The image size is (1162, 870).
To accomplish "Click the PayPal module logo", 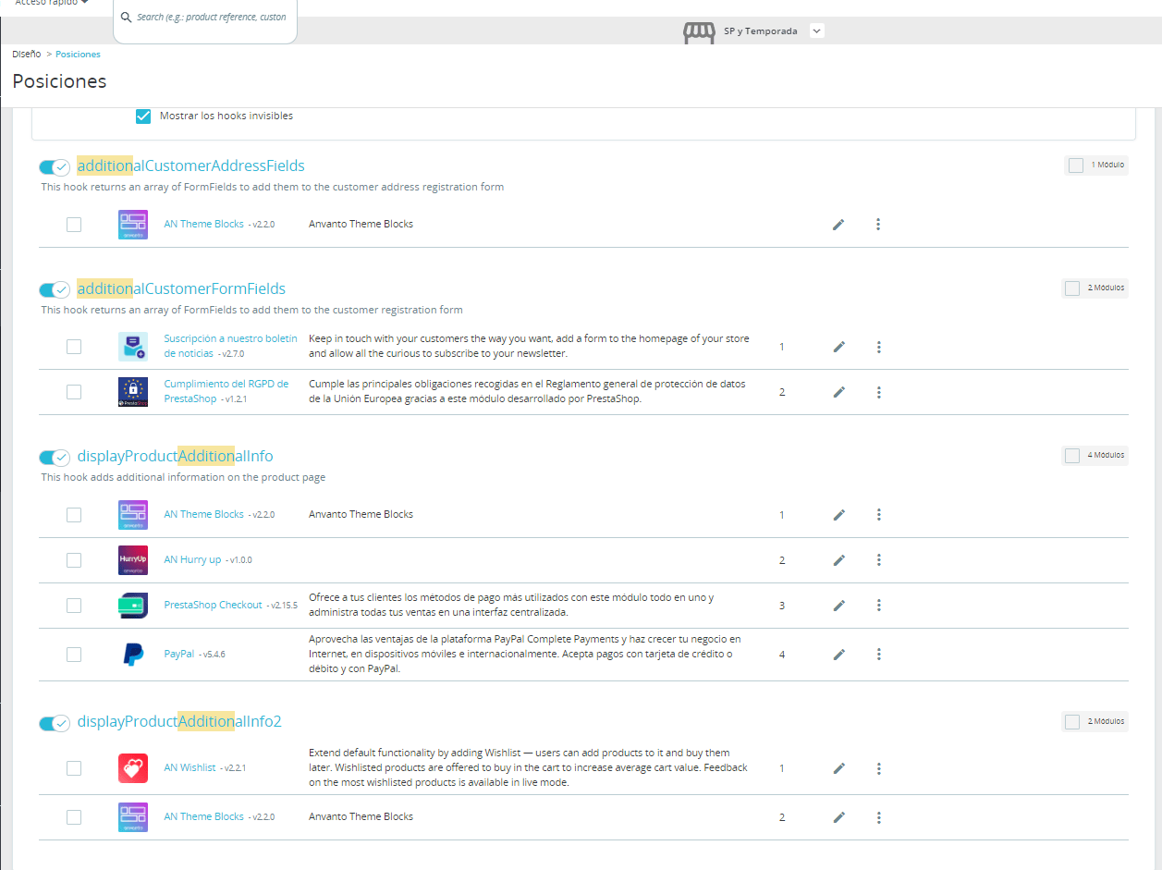I will [133, 655].
